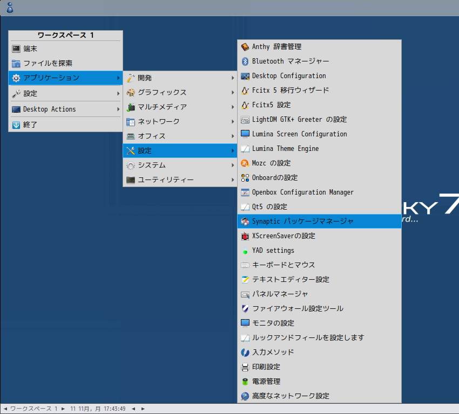Click 'グラフィックス' label text

(x=162, y=93)
